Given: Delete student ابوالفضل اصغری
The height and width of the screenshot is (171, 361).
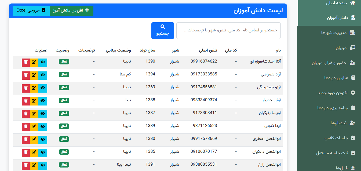Looking at the screenshot, I should tap(26, 140).
